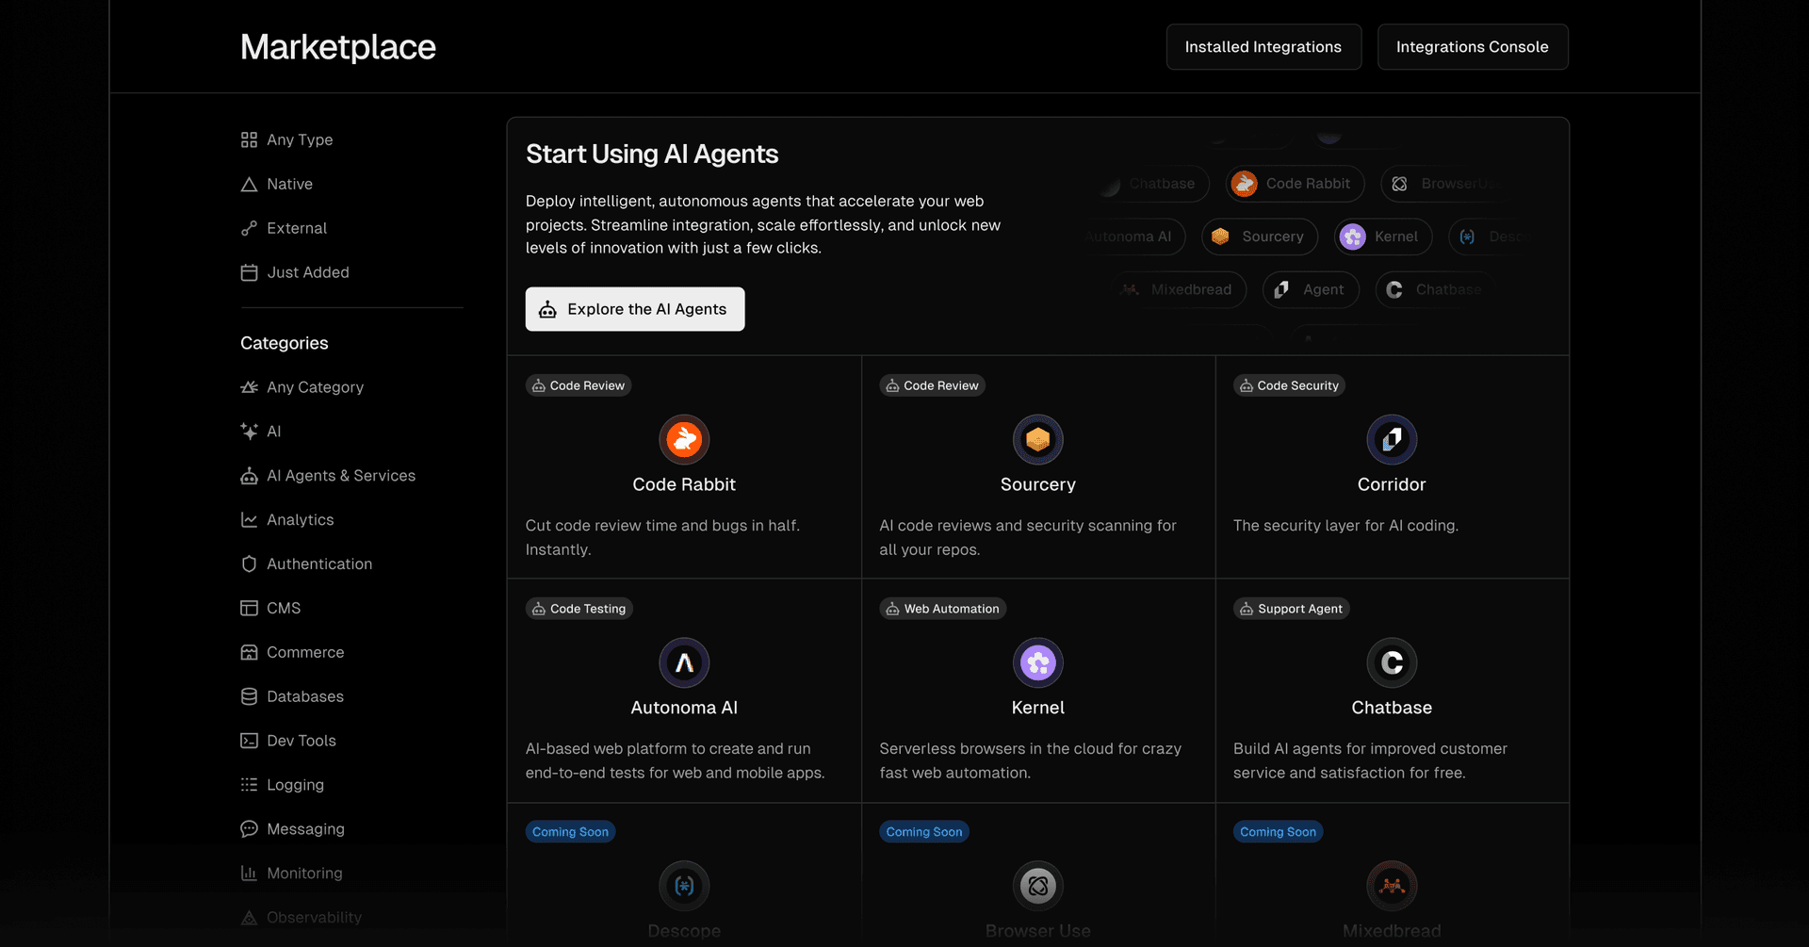This screenshot has width=1809, height=947.
Task: Select the AI Agents & Services icon
Action: pyautogui.click(x=249, y=475)
